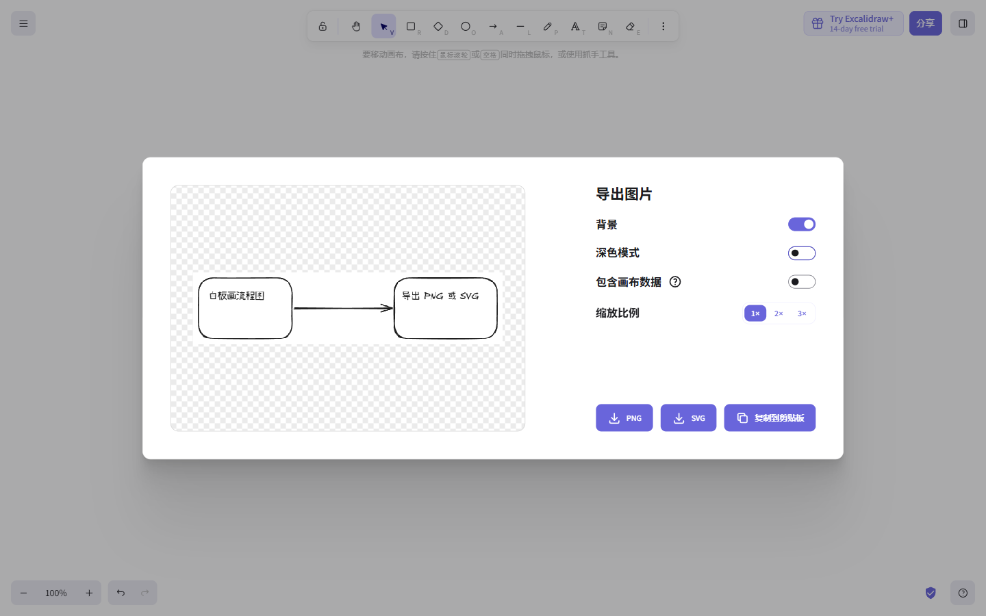Open the main hamburger menu
This screenshot has width=986, height=616.
23,23
